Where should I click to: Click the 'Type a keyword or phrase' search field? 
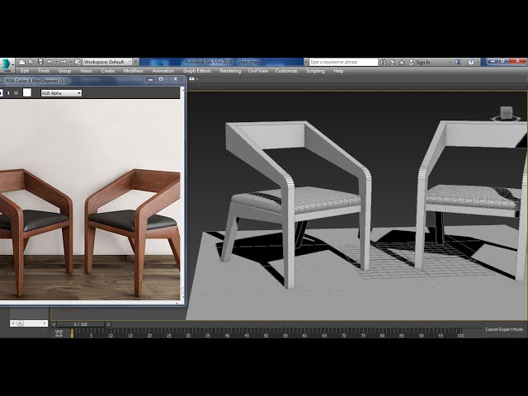pos(343,62)
